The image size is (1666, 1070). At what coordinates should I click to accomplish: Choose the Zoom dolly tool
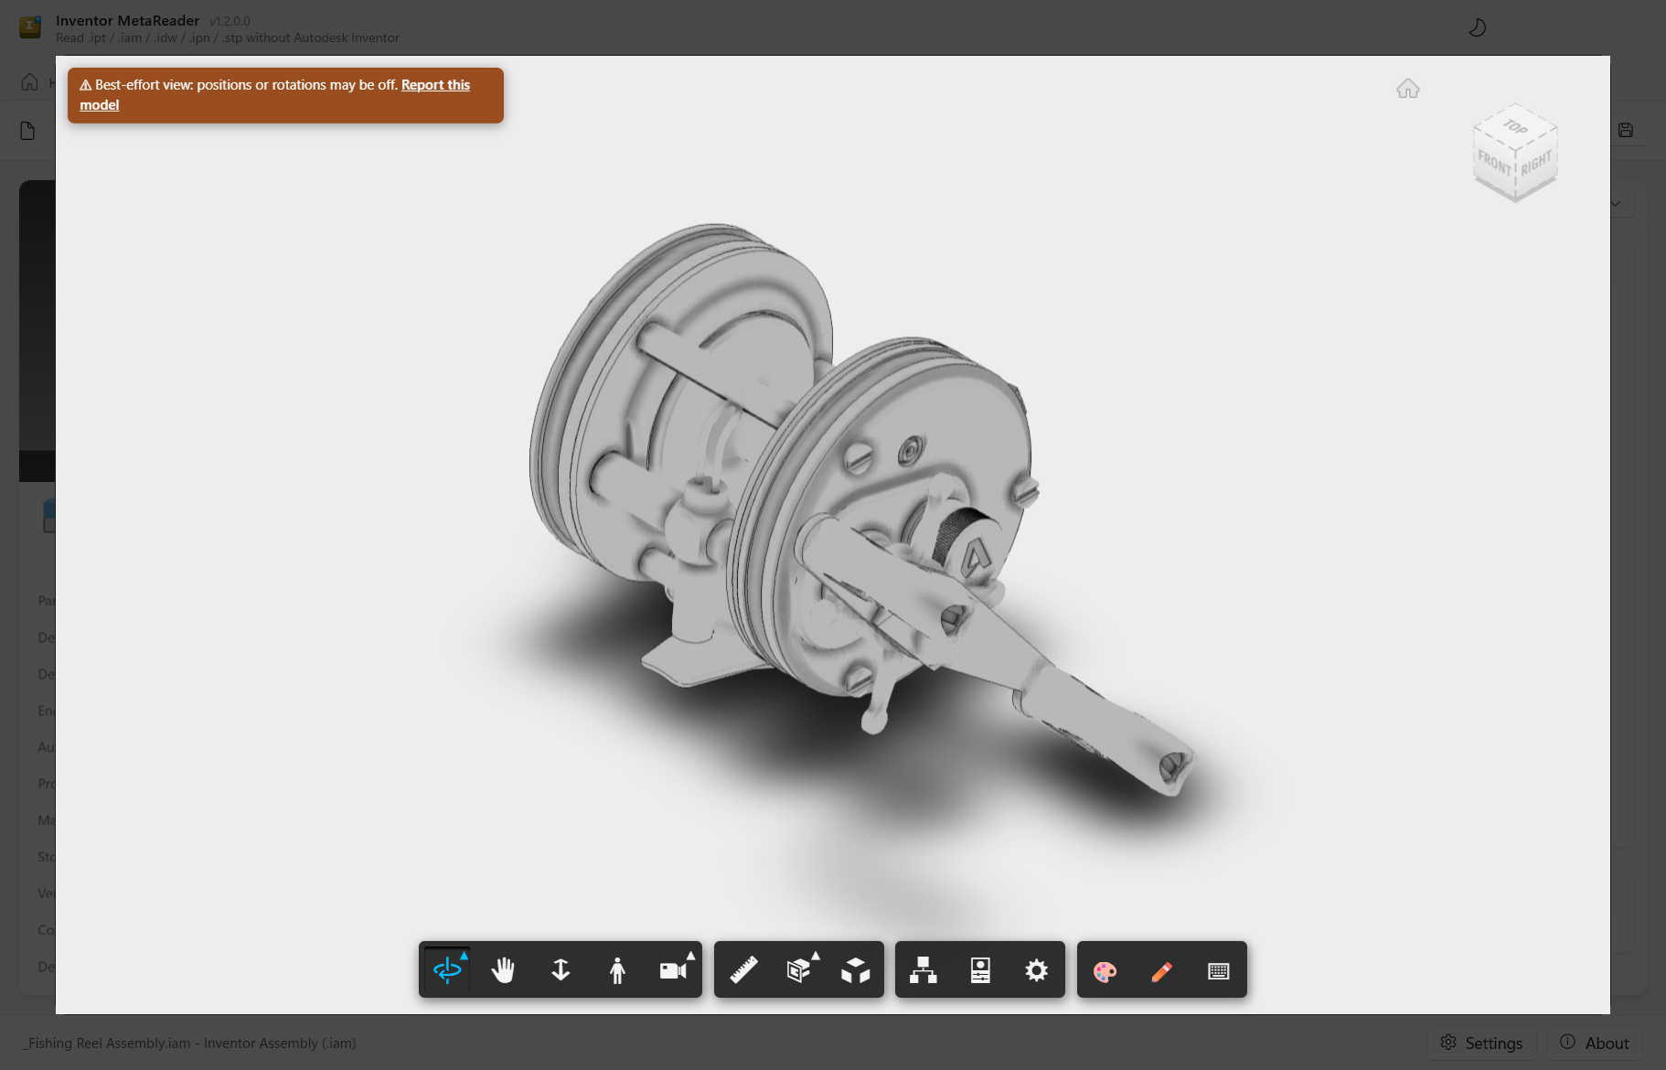(x=561, y=969)
